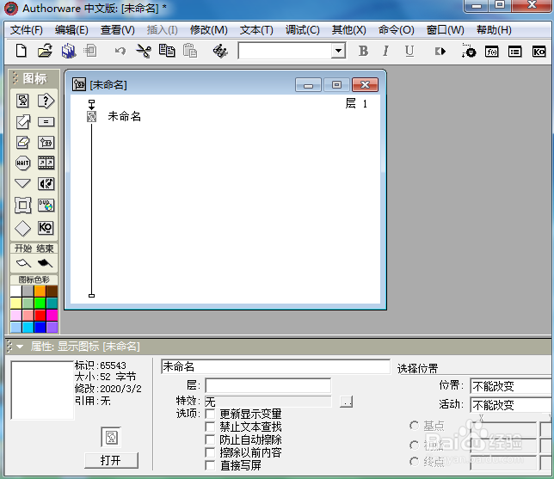Click the Import toolbar icon
Screen dimensions: 554x479
[90, 52]
